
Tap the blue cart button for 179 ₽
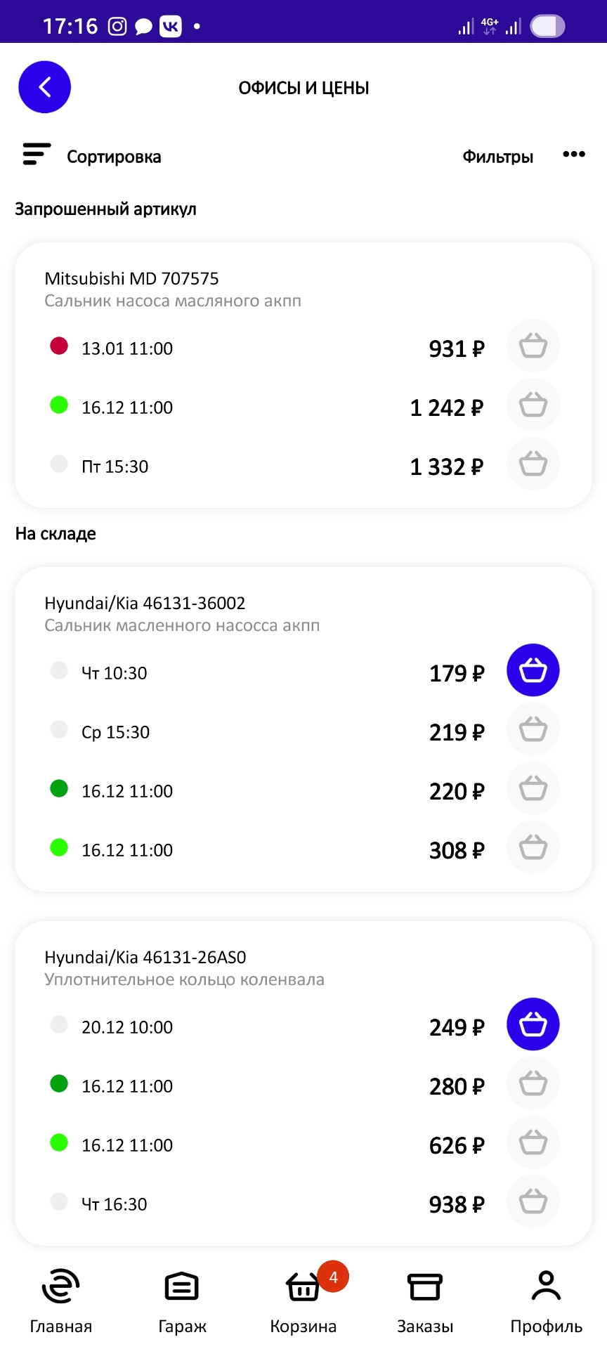[533, 670]
